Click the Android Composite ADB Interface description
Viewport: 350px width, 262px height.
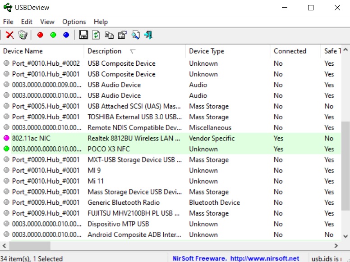click(134, 235)
